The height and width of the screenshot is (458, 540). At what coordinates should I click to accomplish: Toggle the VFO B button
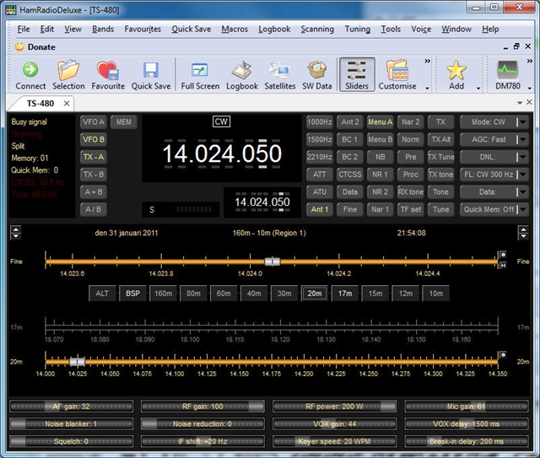tap(93, 139)
